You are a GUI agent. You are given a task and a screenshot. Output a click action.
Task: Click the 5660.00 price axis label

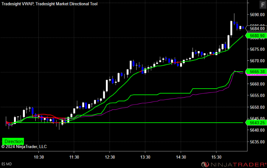(x=257, y=84)
